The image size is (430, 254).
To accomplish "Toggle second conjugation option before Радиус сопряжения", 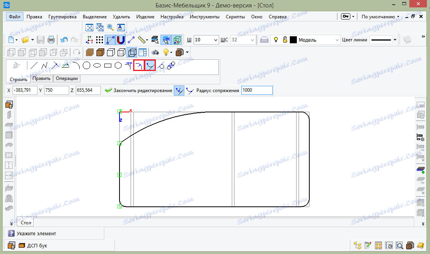I will pos(190,91).
